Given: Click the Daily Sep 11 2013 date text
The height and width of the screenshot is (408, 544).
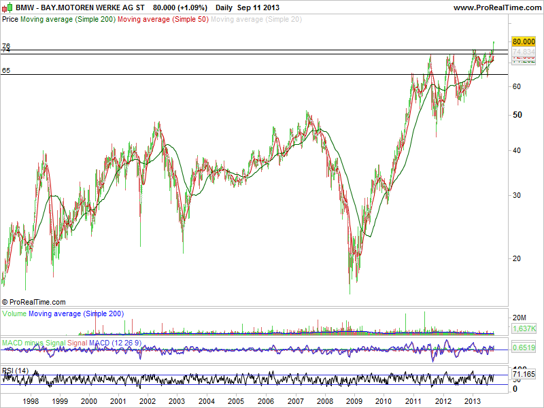Looking at the screenshot, I should tap(247, 7).
